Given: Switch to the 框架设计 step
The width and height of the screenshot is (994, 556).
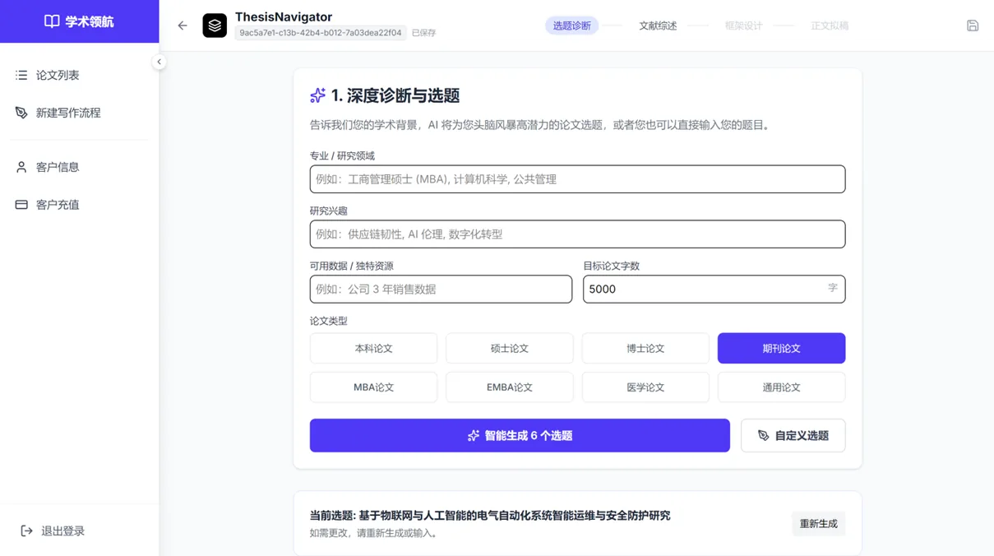Looking at the screenshot, I should (743, 25).
